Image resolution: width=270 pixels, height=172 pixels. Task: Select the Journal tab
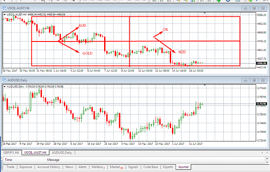(183, 167)
